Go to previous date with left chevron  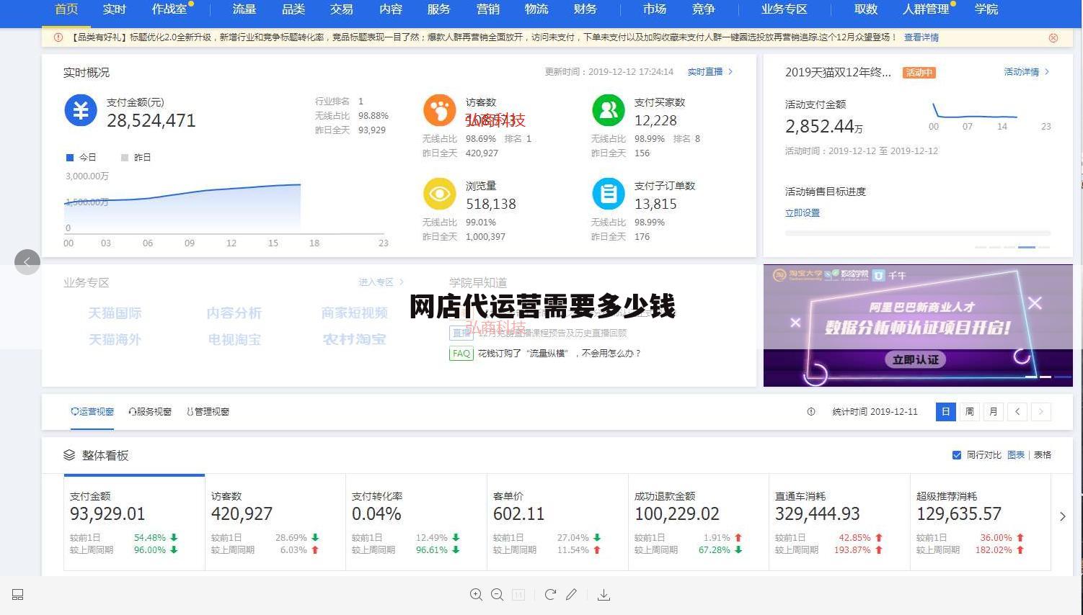click(1017, 412)
